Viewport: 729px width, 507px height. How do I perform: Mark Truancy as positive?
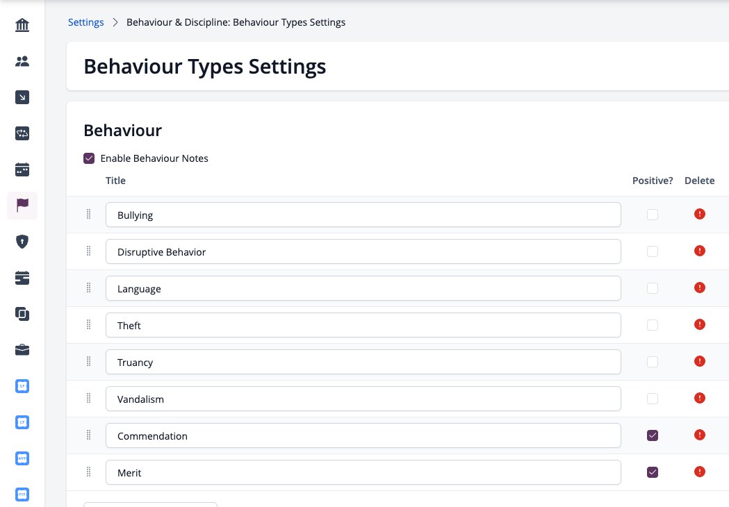[653, 362]
